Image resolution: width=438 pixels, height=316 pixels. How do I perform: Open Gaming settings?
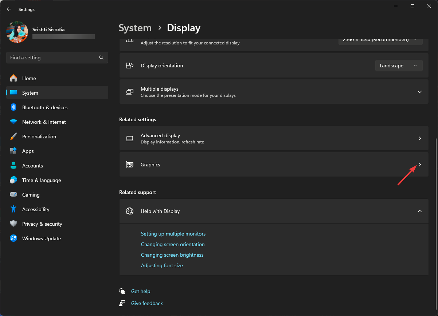coord(57,195)
